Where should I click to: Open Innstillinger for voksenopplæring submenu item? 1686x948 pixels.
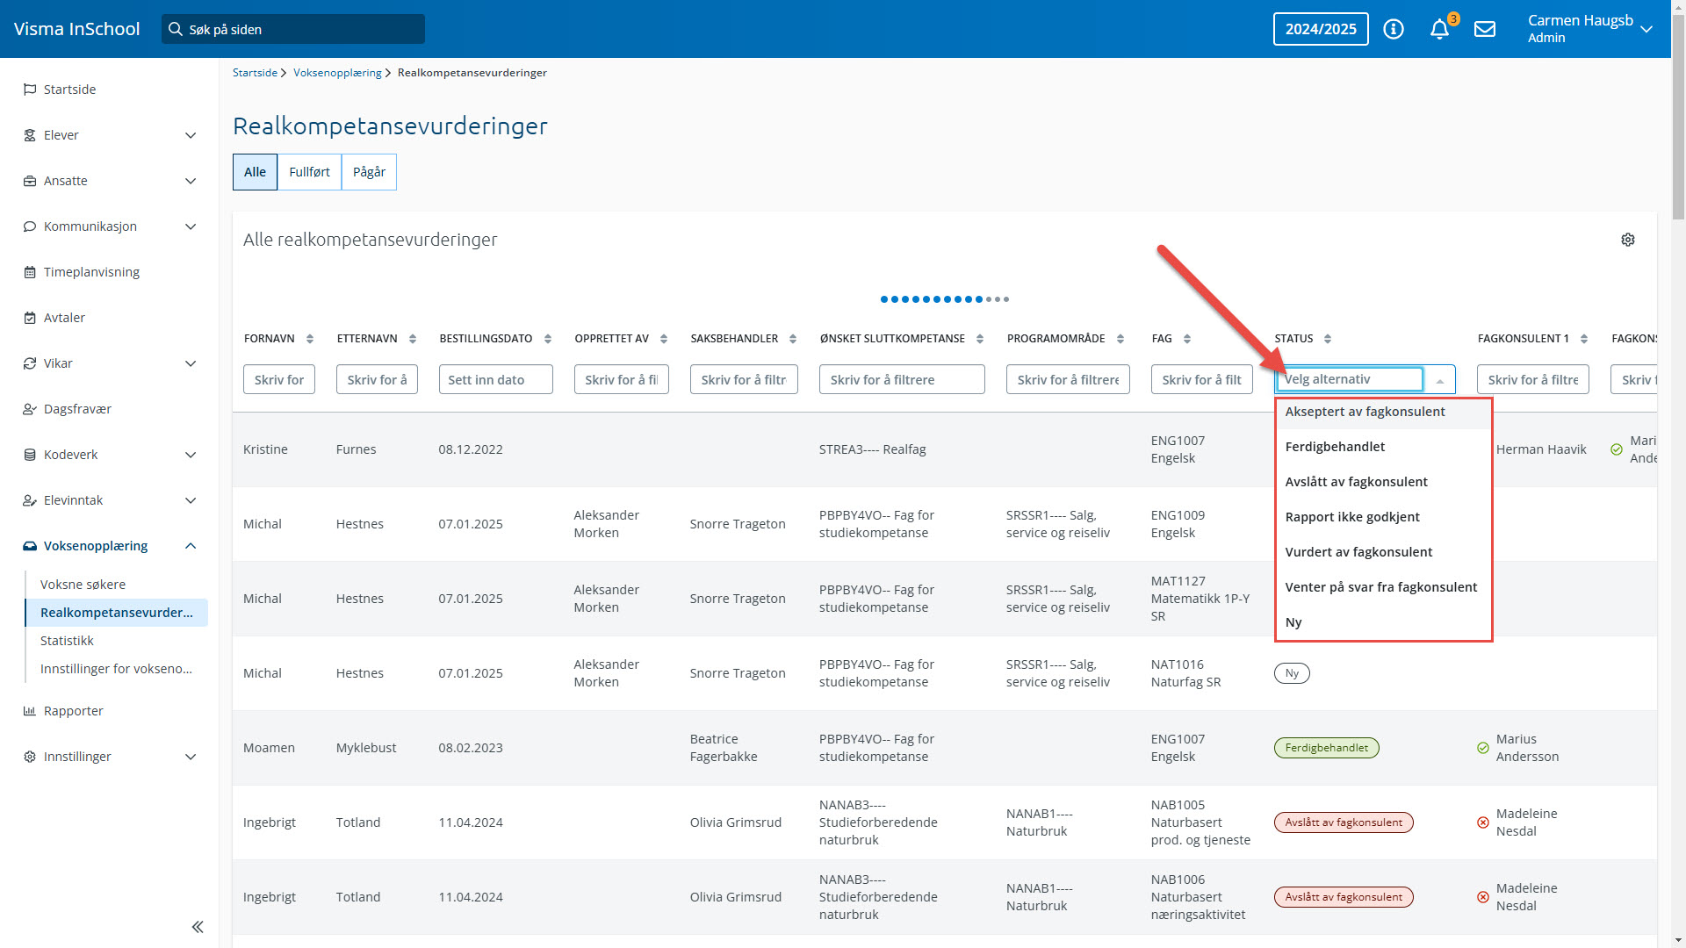117,669
